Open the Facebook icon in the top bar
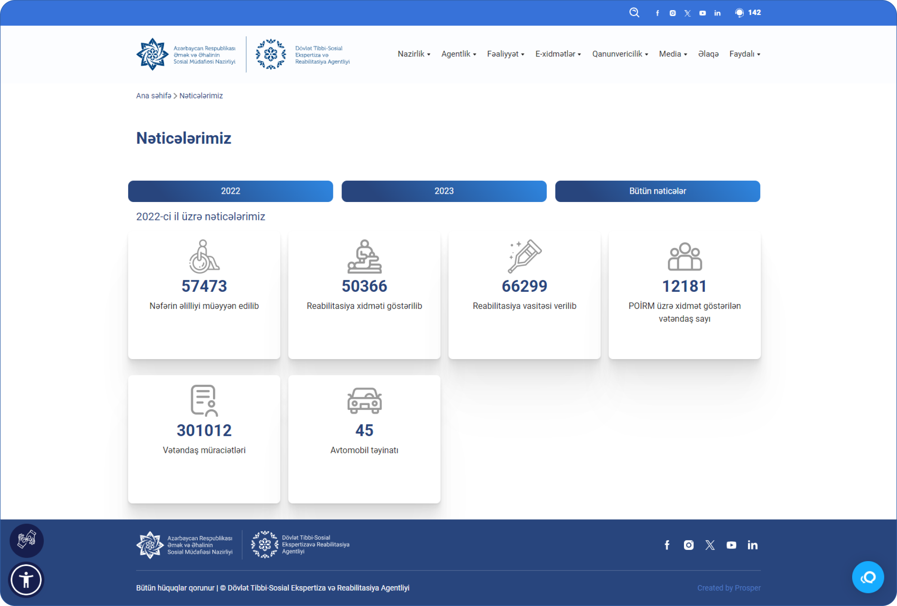The width and height of the screenshot is (897, 606). (657, 13)
